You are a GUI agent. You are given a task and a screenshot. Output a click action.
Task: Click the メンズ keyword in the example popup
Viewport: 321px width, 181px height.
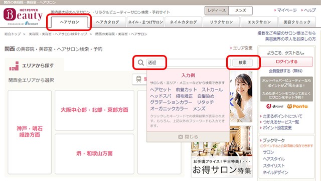(x=199, y=108)
